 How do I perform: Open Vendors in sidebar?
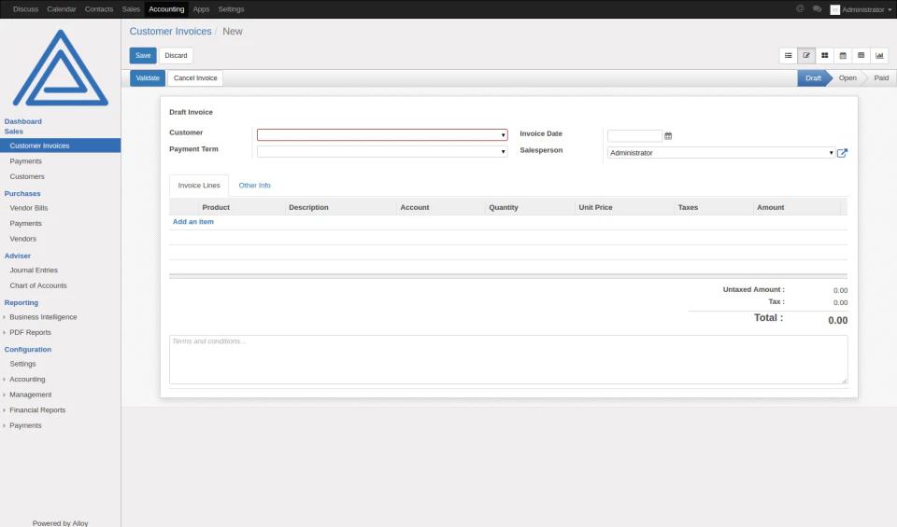click(22, 239)
